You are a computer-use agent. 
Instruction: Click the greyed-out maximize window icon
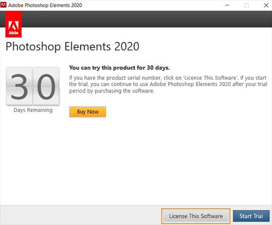coord(246,5)
